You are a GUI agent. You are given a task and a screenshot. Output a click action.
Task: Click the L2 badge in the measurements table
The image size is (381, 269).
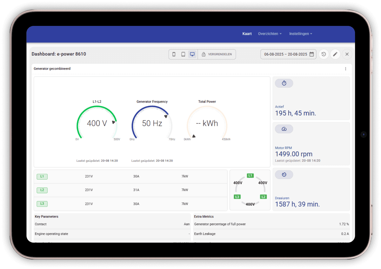[x=42, y=190]
